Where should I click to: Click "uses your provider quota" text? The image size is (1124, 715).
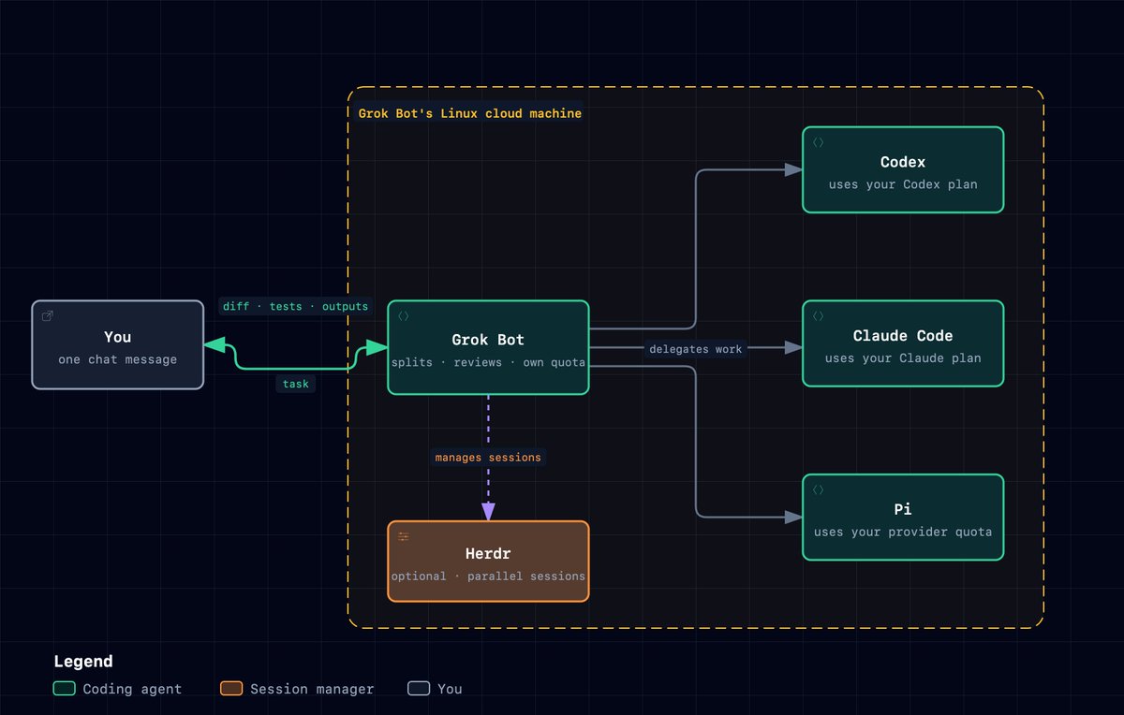pyautogui.click(x=903, y=533)
